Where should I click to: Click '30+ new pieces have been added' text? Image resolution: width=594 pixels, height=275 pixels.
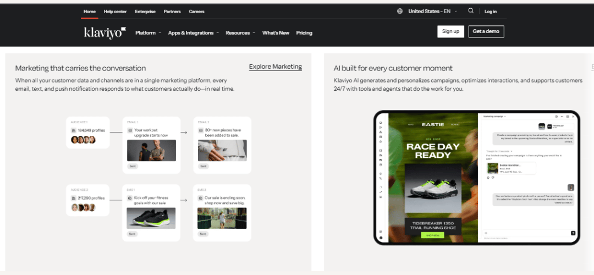tap(223, 133)
